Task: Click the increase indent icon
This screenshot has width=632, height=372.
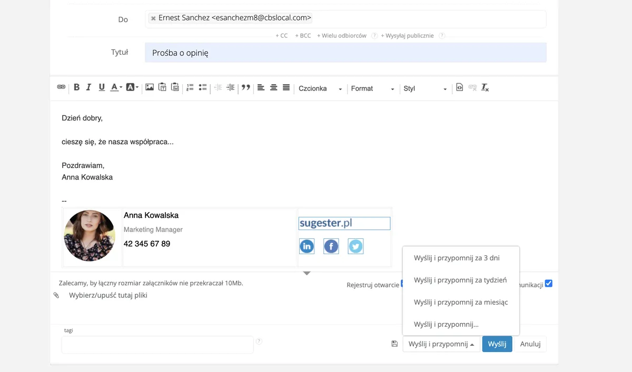Action: click(230, 87)
